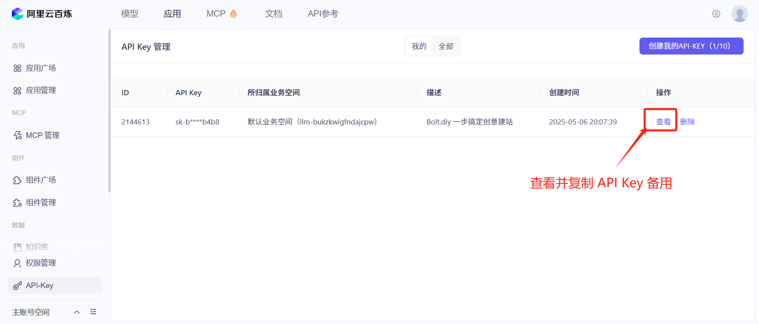Click 查看 link for key 2144613
Image resolution: width=759 pixels, height=324 pixels.
tap(663, 122)
